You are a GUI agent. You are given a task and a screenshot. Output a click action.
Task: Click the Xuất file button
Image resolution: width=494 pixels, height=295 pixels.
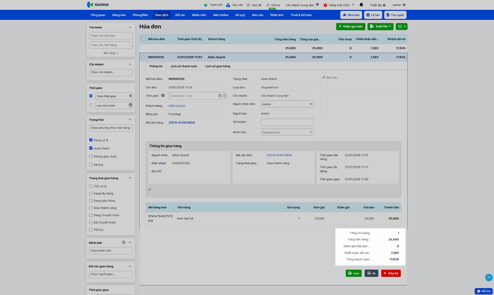click(x=380, y=27)
